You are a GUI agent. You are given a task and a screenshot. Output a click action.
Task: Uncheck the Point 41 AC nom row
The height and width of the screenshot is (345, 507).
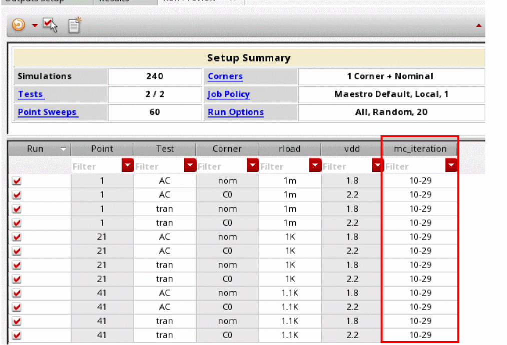point(17,293)
